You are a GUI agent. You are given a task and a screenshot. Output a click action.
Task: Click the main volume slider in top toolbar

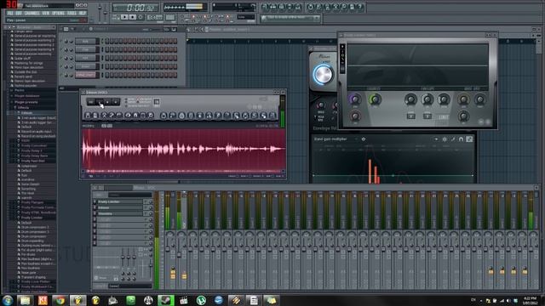pyautogui.click(x=100, y=12)
